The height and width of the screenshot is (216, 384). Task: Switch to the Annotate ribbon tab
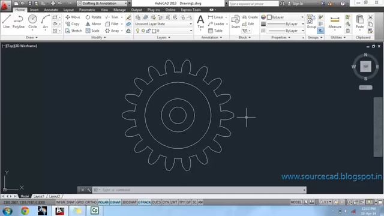(51, 10)
